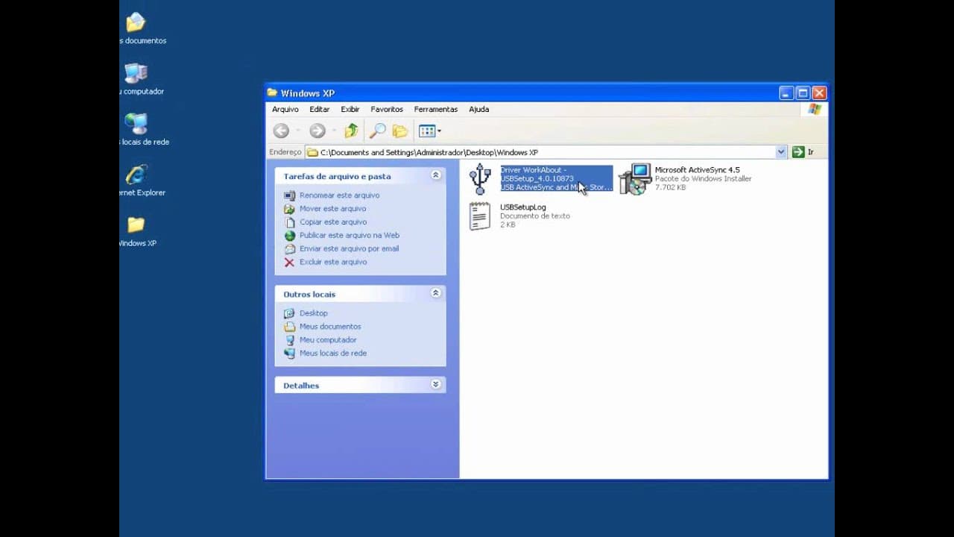Go up one folder level
The width and height of the screenshot is (954, 537).
(x=352, y=131)
